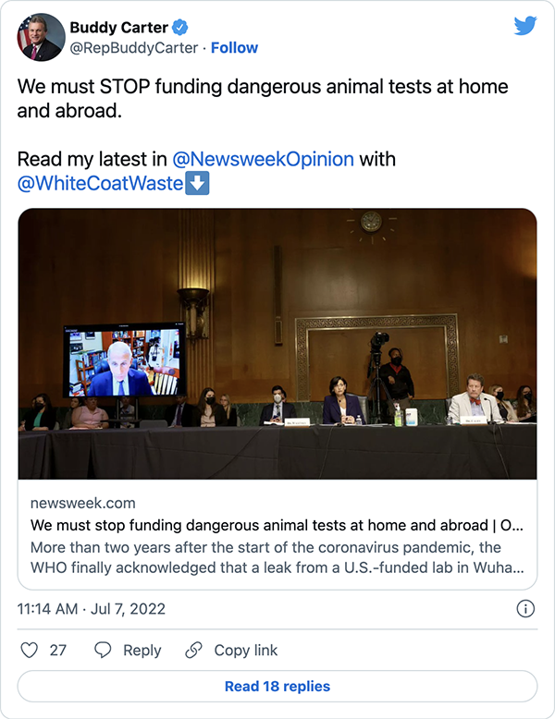The width and height of the screenshot is (555, 719).
Task: Click the Twitter bird logo
Action: (525, 26)
